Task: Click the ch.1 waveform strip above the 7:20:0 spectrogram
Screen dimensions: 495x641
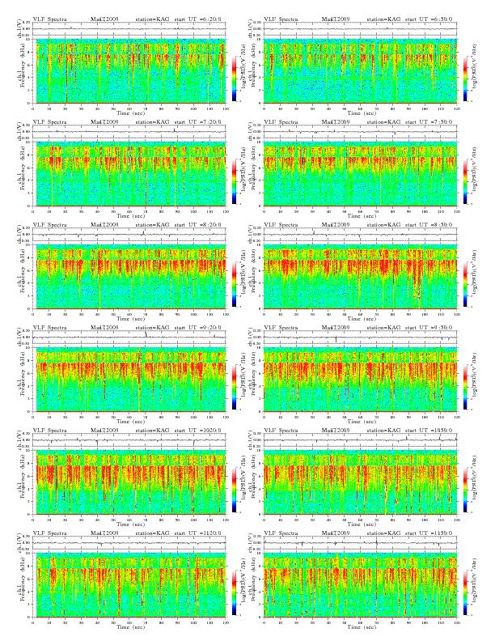Action: [129, 132]
